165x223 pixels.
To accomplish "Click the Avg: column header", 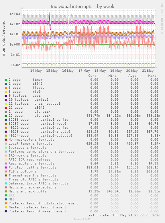I will tap(132, 76).
